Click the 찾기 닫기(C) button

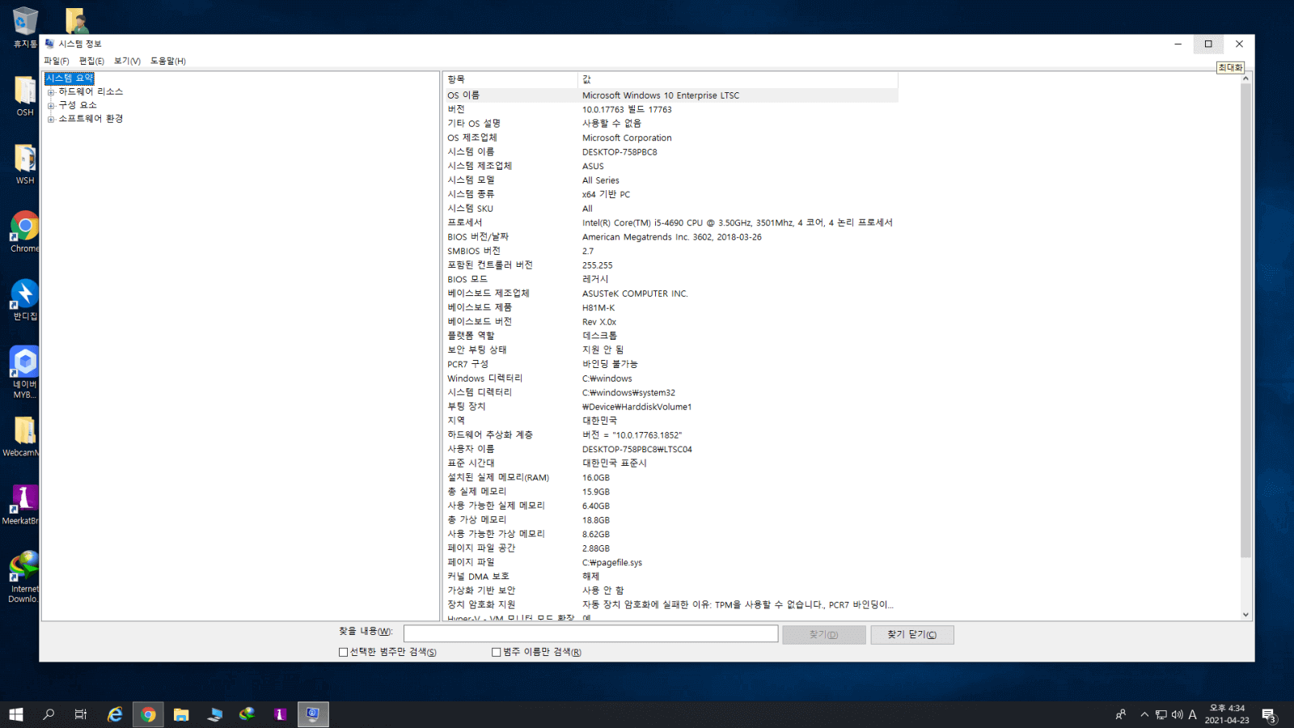[912, 635]
